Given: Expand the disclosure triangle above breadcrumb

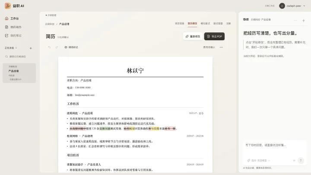Looking at the screenshot, I should (46, 15).
